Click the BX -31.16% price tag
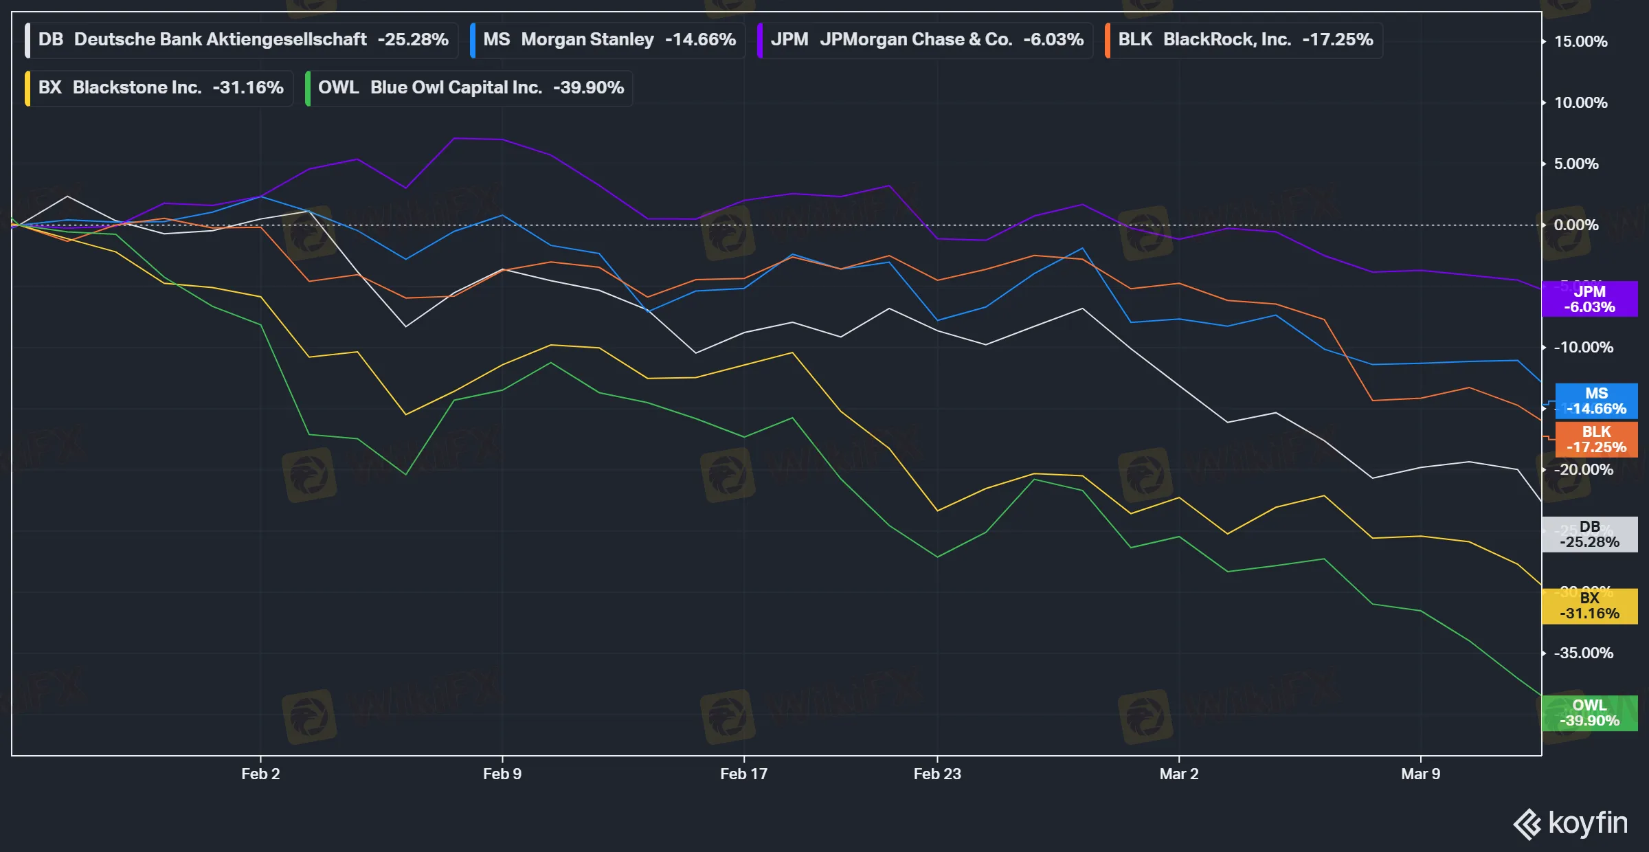The height and width of the screenshot is (852, 1649). (1591, 606)
